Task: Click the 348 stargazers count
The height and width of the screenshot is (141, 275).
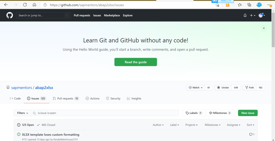Action: click(x=236, y=88)
